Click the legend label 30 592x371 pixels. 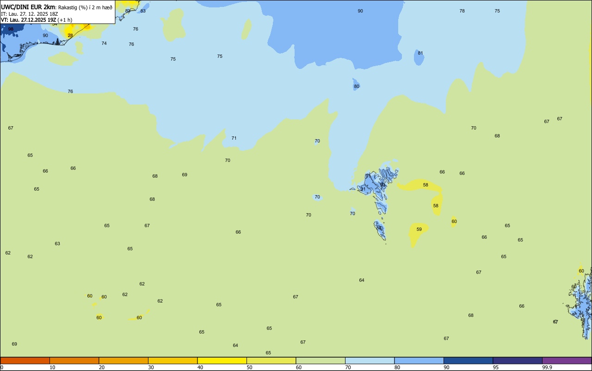click(151, 367)
